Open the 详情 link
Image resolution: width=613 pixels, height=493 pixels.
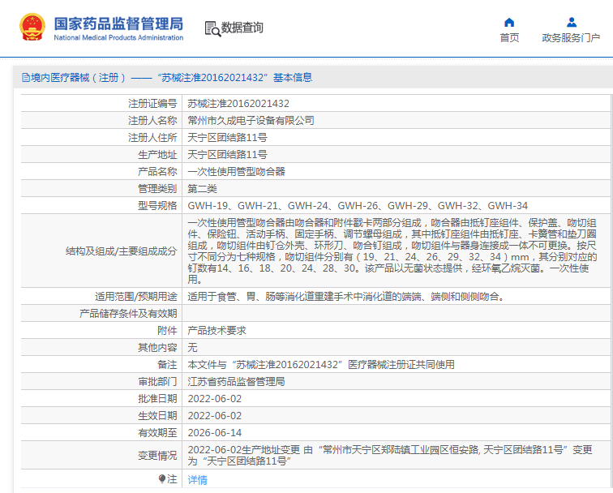197,480
